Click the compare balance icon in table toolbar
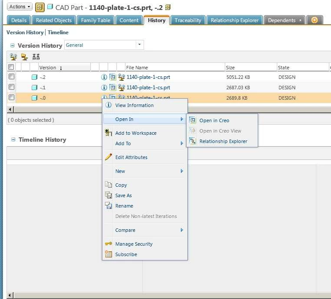The width and height of the screenshot is (331, 299). pyautogui.click(x=13, y=56)
